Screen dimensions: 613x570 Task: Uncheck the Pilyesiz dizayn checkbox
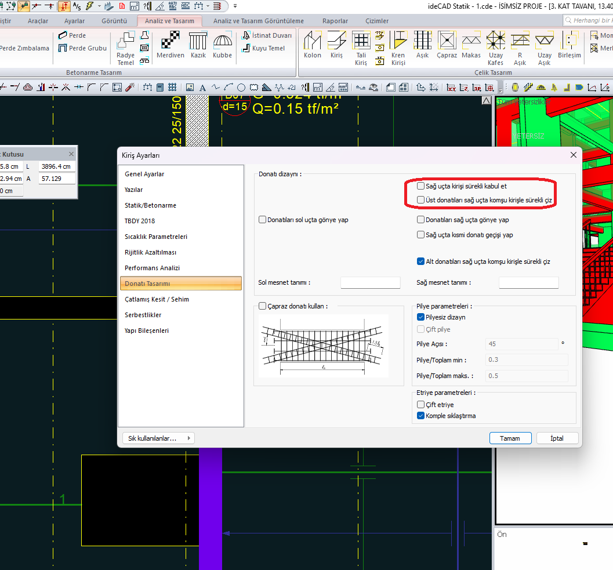coord(420,317)
